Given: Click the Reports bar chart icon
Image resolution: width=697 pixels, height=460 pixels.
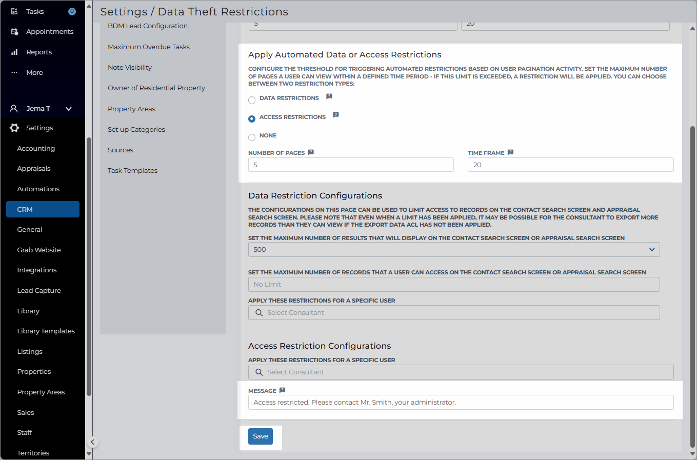Looking at the screenshot, I should (x=14, y=52).
